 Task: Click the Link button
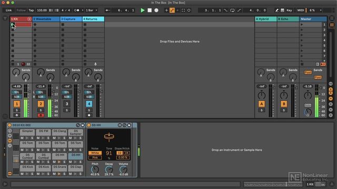click(x=8, y=10)
